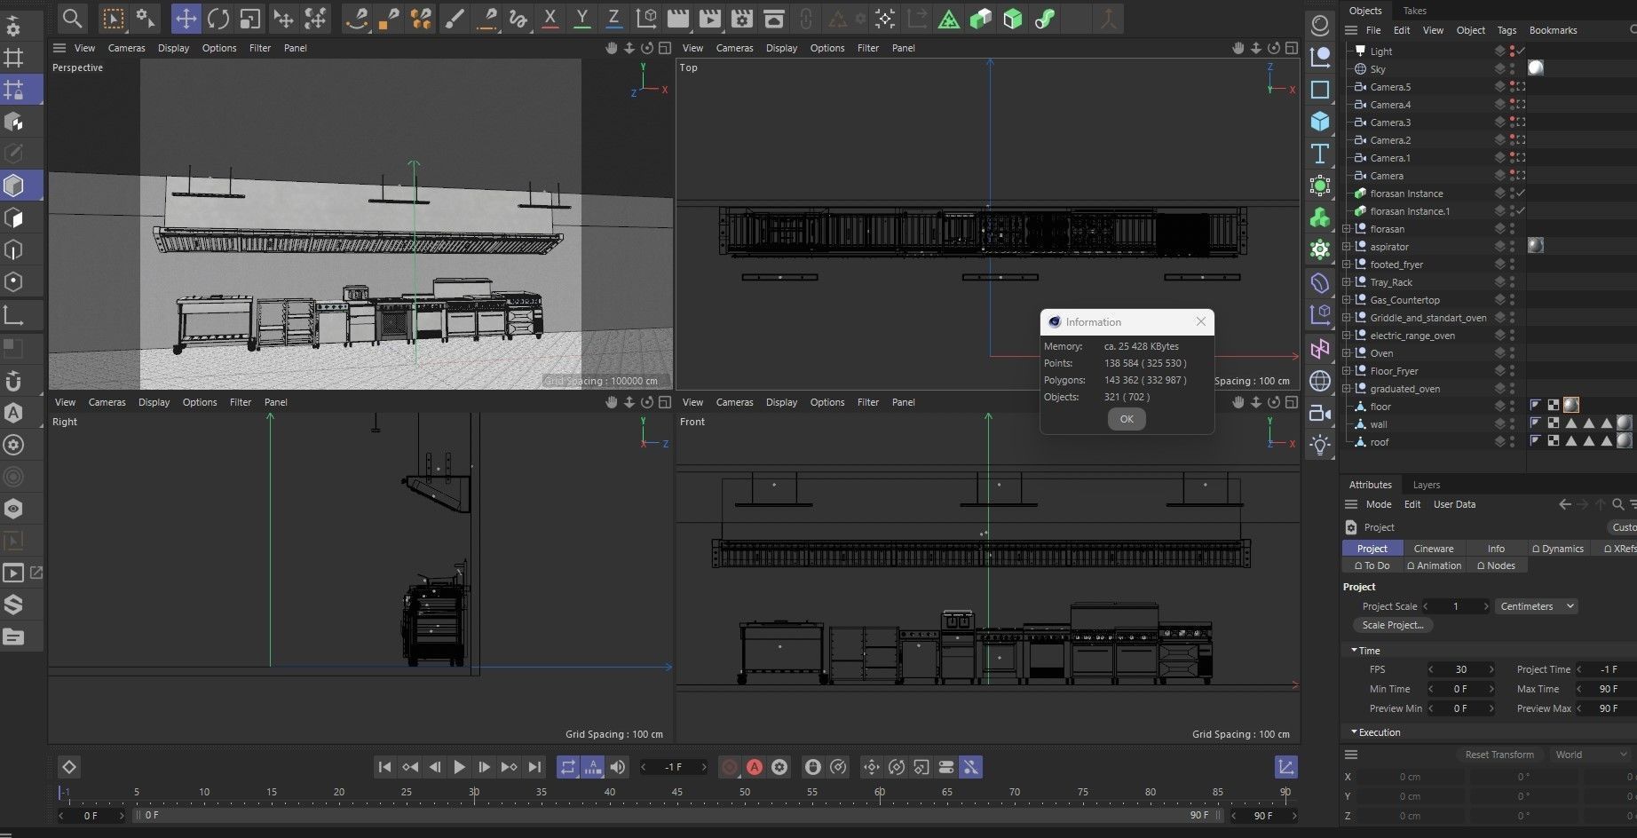Select the Rotate tool in top toolbar

[x=217, y=18]
